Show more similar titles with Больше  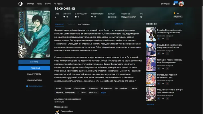click(151, 104)
